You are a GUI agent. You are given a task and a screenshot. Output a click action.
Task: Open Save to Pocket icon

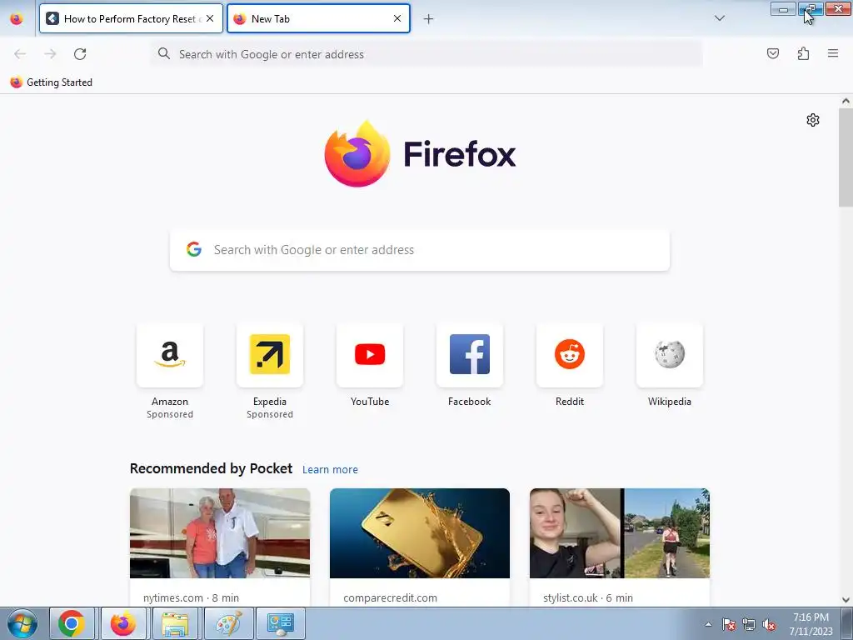coord(772,53)
